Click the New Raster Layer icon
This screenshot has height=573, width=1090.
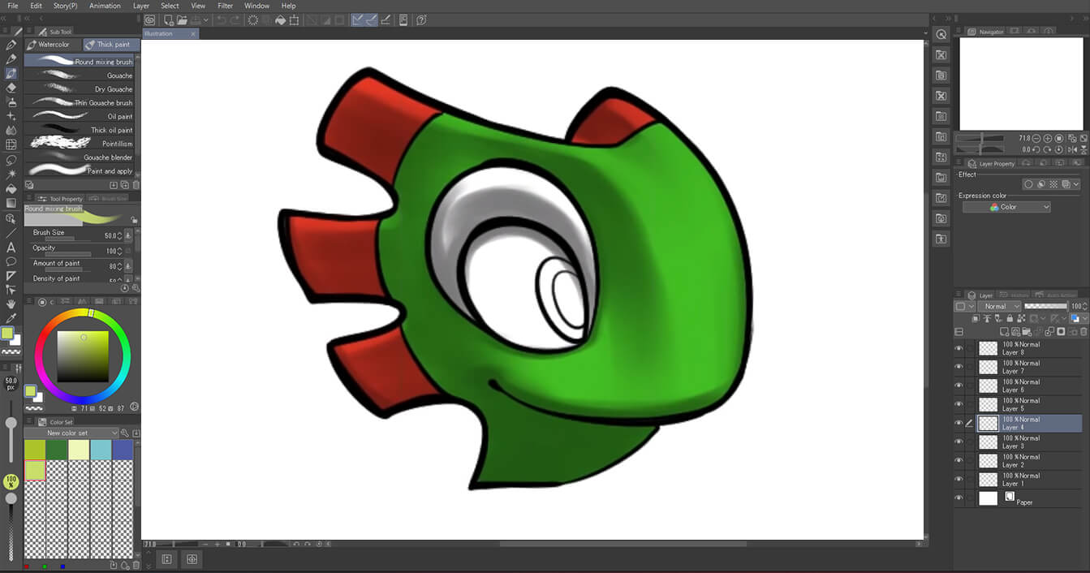1004,332
